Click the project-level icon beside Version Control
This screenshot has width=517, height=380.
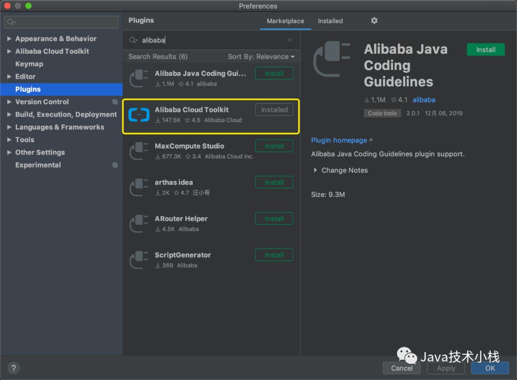click(x=115, y=102)
